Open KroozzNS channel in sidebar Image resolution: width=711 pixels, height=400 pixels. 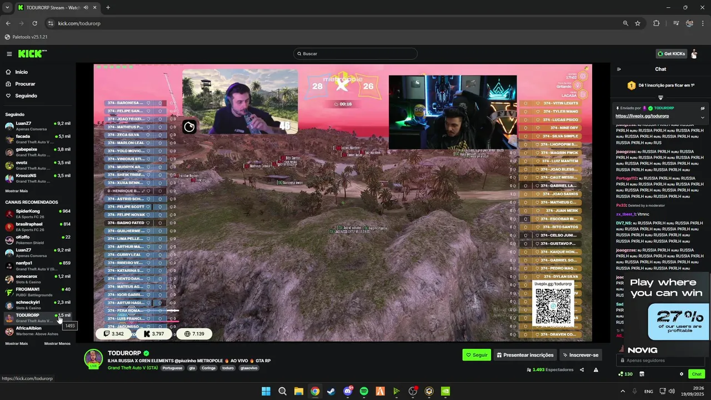pos(38,178)
